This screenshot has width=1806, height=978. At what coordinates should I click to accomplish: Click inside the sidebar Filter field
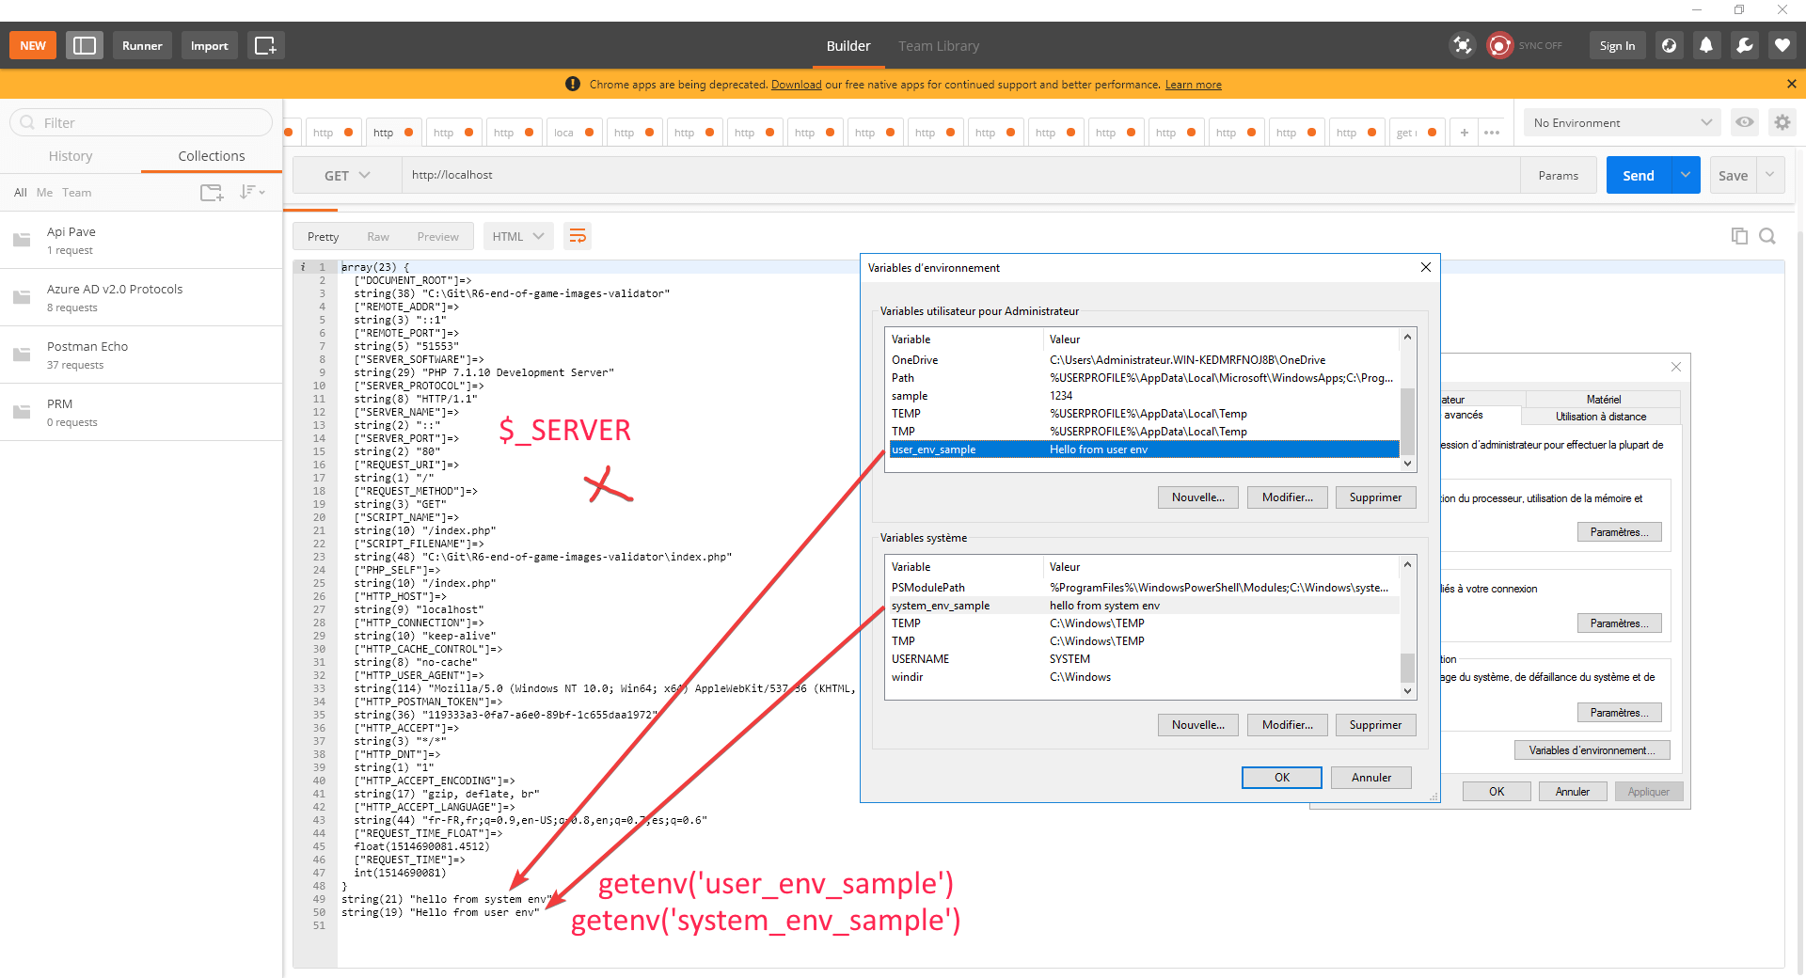pos(141,122)
